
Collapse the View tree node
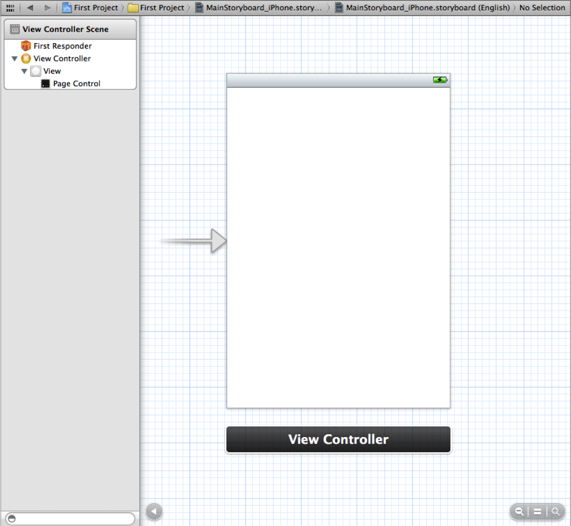24,72
